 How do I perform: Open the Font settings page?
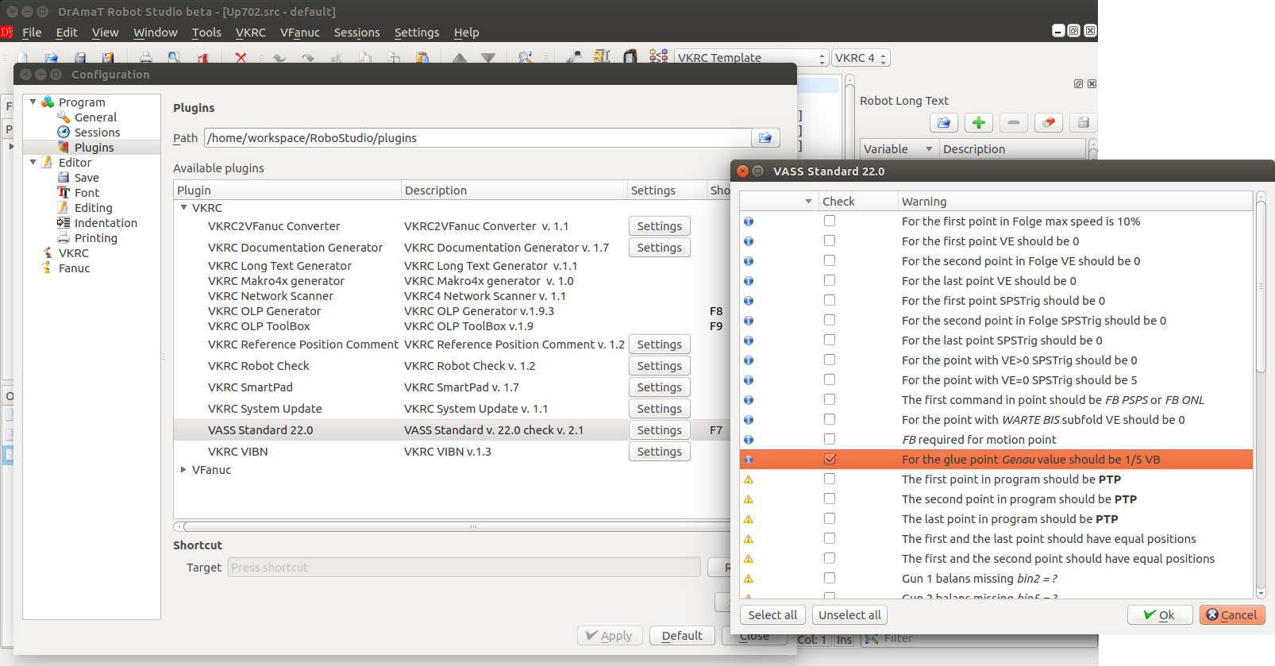point(87,193)
